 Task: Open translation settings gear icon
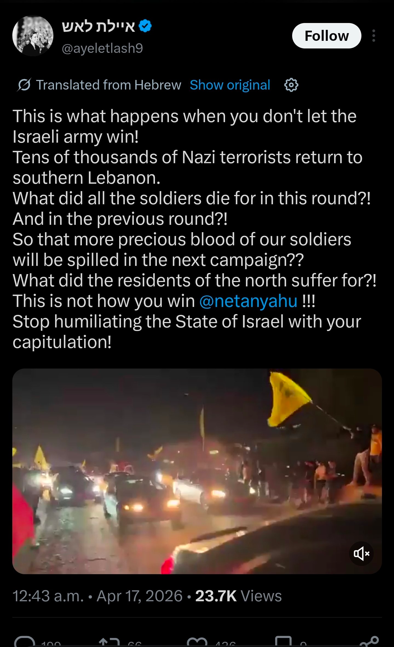[x=291, y=85]
